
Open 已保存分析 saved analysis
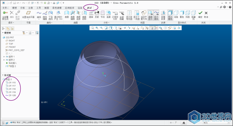click(x=115, y=15)
